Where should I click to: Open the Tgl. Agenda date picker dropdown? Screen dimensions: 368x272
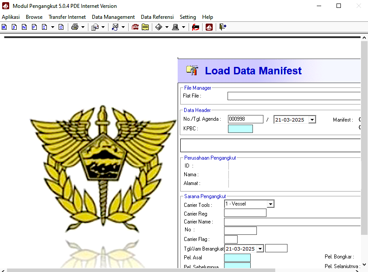tap(312, 120)
